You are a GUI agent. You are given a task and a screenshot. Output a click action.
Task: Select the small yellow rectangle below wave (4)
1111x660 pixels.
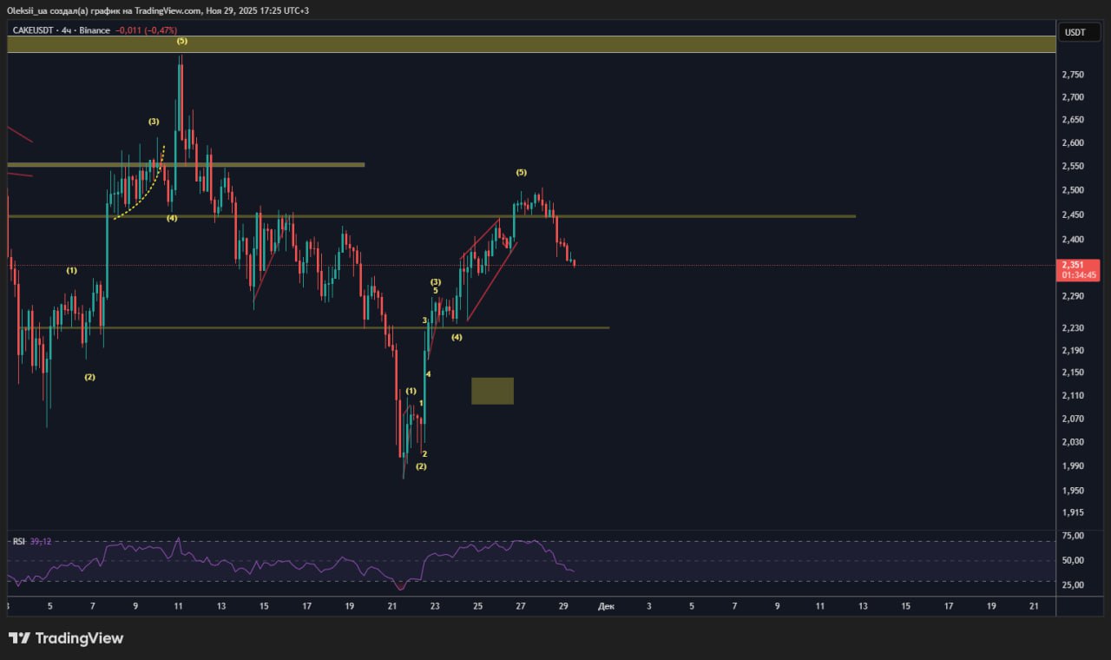coord(492,391)
